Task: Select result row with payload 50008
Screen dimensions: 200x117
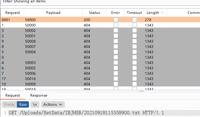Action: coord(100,41)
